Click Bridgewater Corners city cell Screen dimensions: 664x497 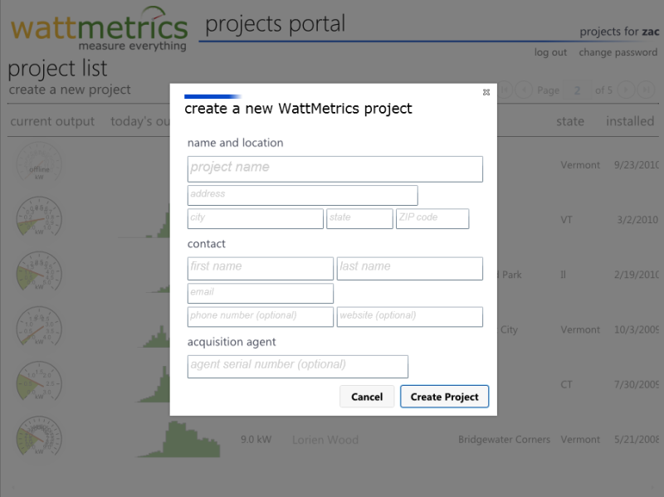tap(504, 440)
